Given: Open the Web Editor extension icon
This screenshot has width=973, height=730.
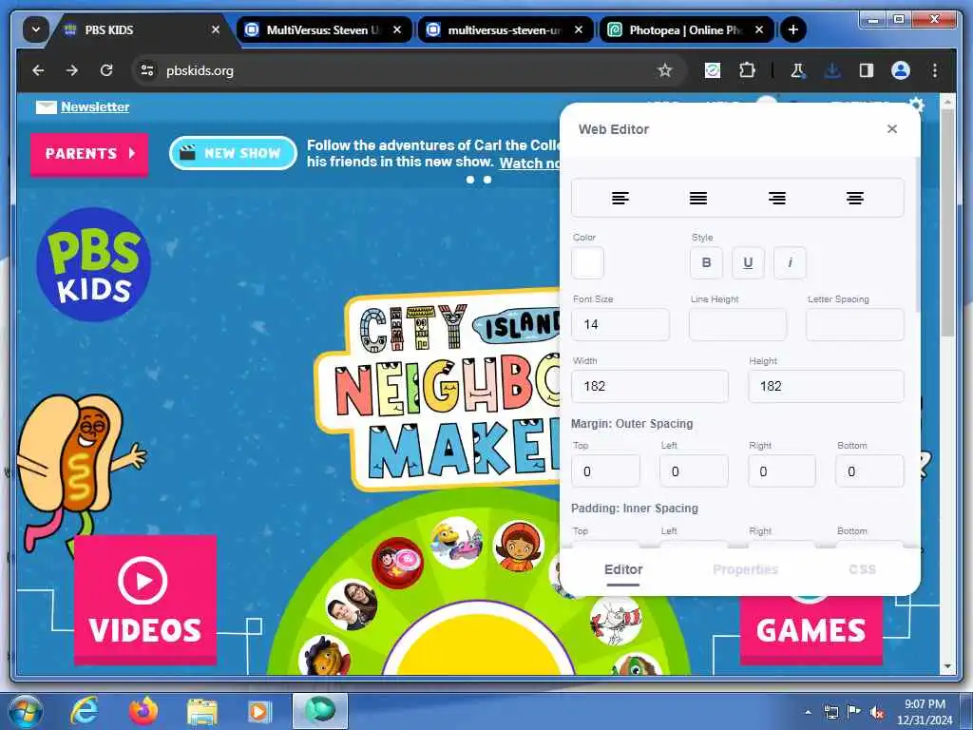Looking at the screenshot, I should coord(713,70).
